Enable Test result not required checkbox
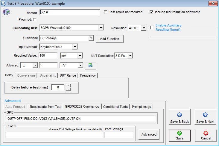Screen dimensions: 219x146 pyautogui.click(x=106, y=12)
